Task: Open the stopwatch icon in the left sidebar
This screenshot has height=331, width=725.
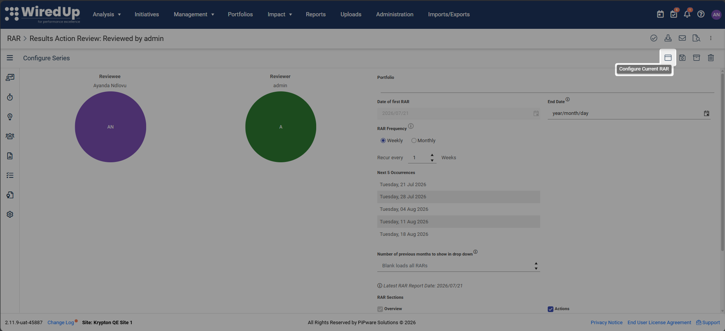Action: point(10,97)
